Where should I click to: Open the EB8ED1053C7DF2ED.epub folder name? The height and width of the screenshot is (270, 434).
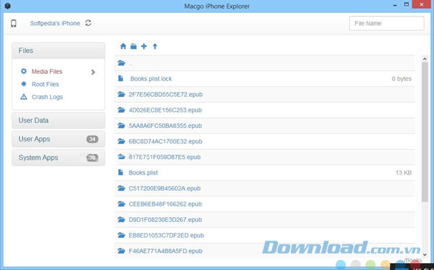point(166,235)
